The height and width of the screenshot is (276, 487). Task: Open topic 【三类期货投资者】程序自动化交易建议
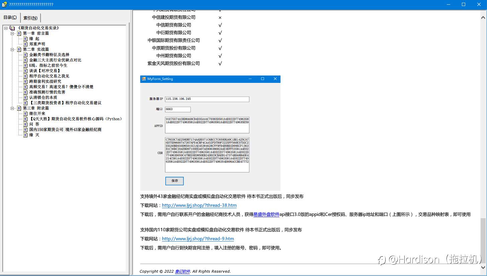pos(65,103)
